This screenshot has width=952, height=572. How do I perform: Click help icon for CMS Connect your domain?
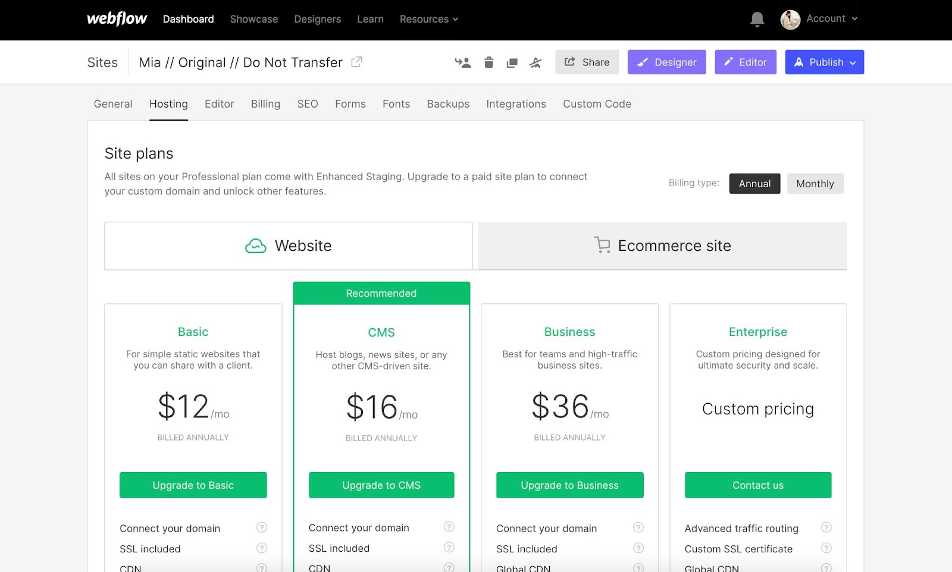point(449,527)
